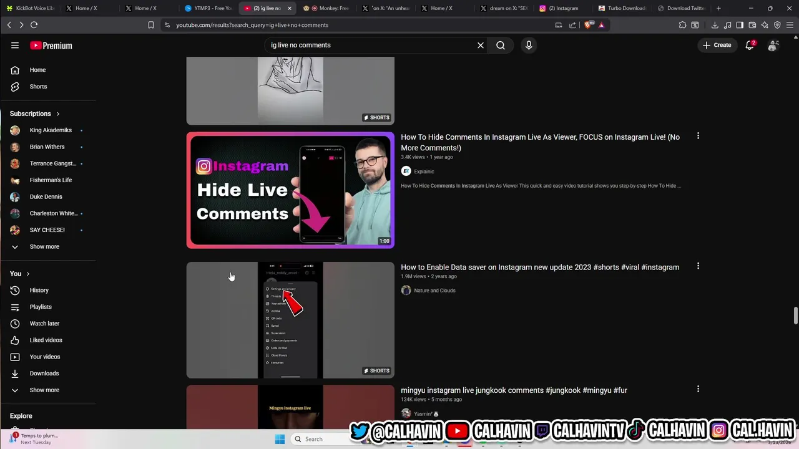Clear the search query with the X
Image resolution: width=799 pixels, height=449 pixels.
pyautogui.click(x=481, y=45)
